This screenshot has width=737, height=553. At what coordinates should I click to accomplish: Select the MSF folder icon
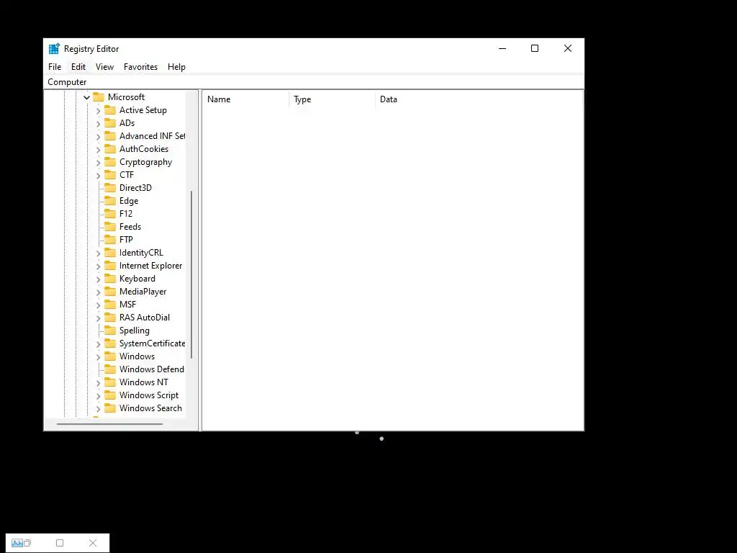point(110,305)
